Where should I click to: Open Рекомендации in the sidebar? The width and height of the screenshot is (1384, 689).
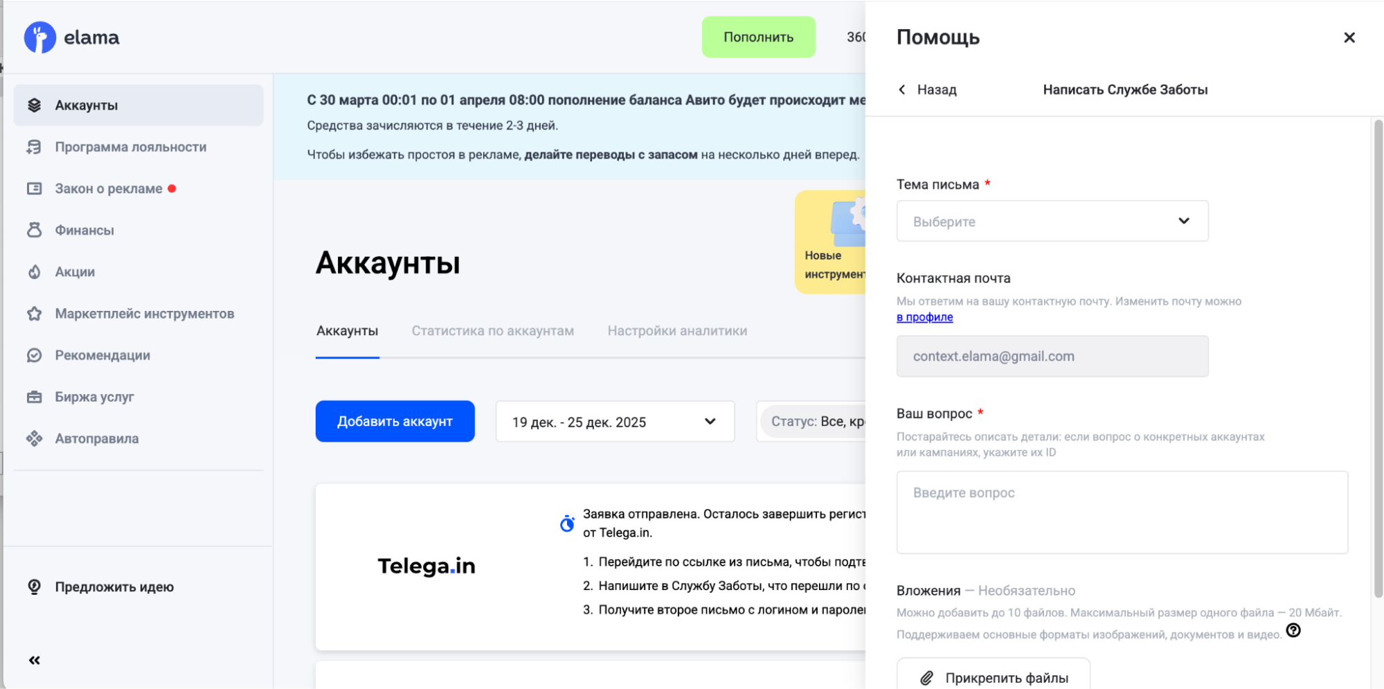[x=102, y=355]
